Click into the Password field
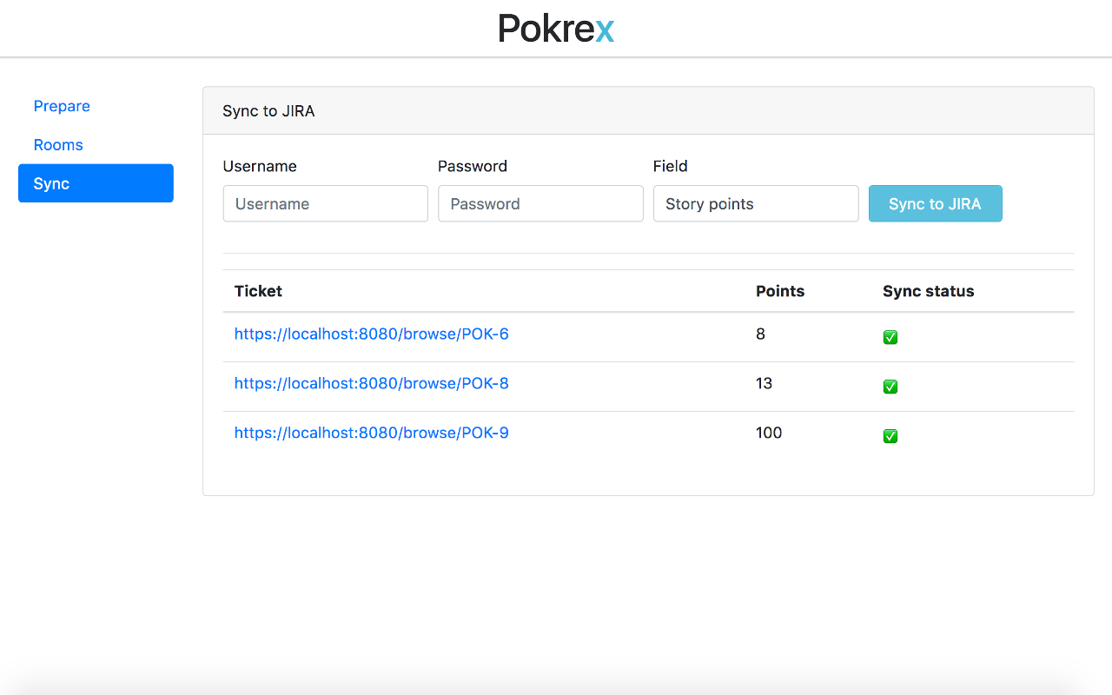This screenshot has width=1112, height=695. click(x=540, y=203)
